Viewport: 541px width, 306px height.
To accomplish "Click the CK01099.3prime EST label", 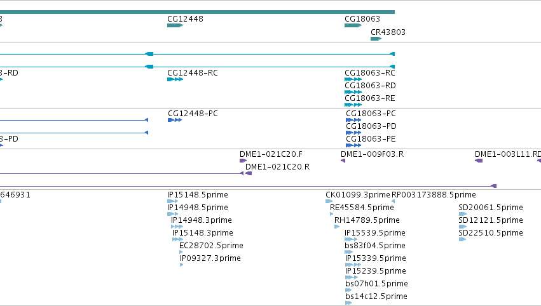I will point(358,195).
